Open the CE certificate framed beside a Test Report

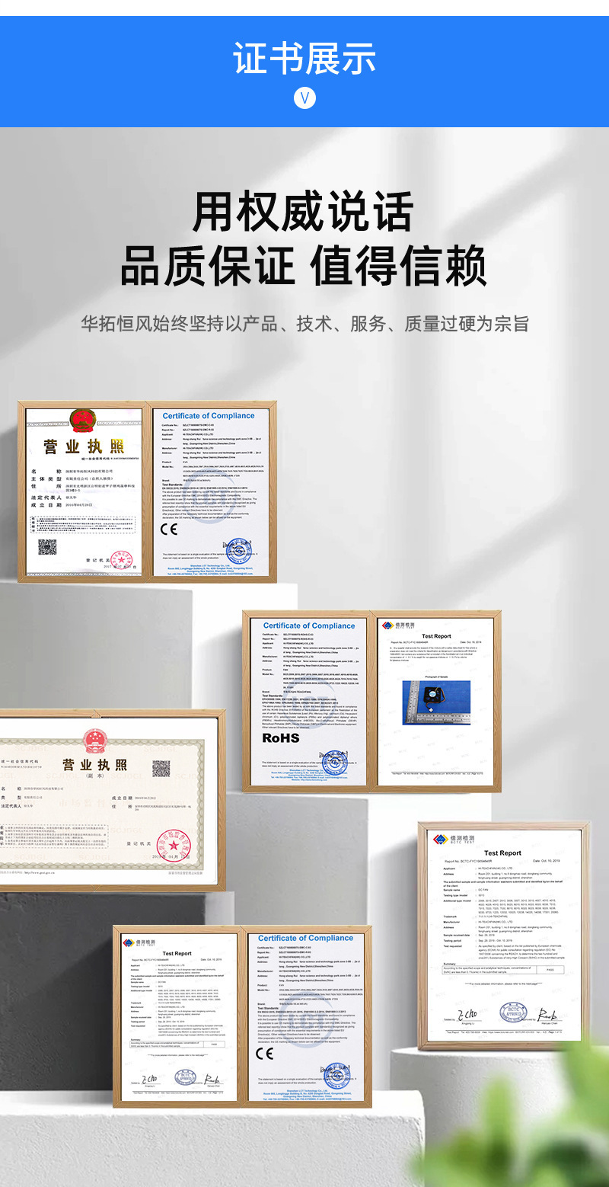pyautogui.click(x=305, y=1016)
